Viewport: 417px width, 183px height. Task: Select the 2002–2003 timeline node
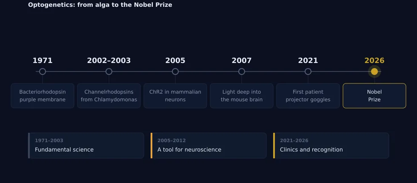tap(109, 71)
